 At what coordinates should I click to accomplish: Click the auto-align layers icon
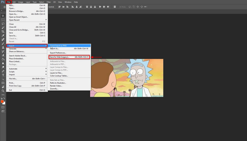115,7
